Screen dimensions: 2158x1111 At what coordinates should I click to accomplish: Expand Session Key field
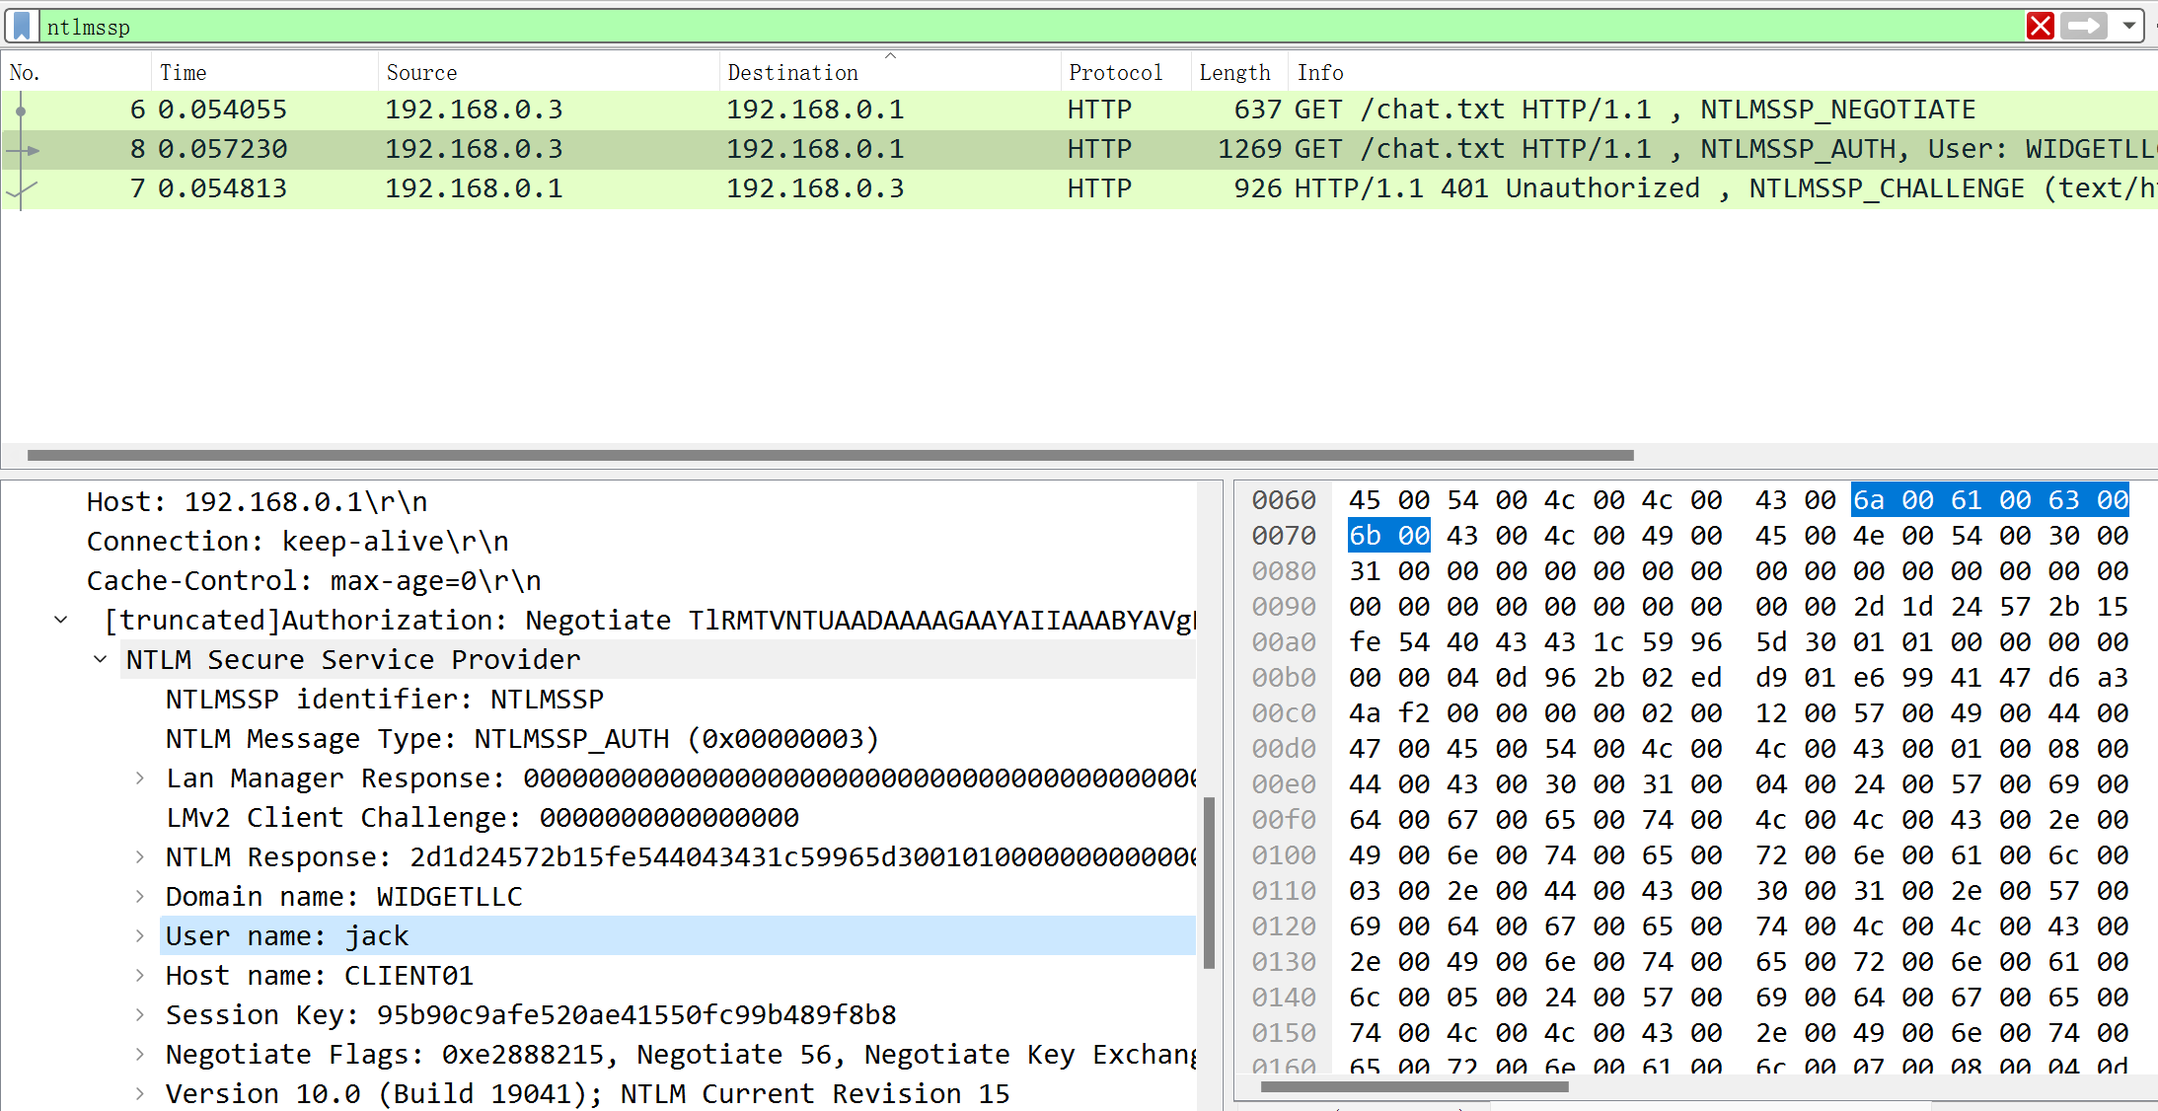tap(140, 1014)
